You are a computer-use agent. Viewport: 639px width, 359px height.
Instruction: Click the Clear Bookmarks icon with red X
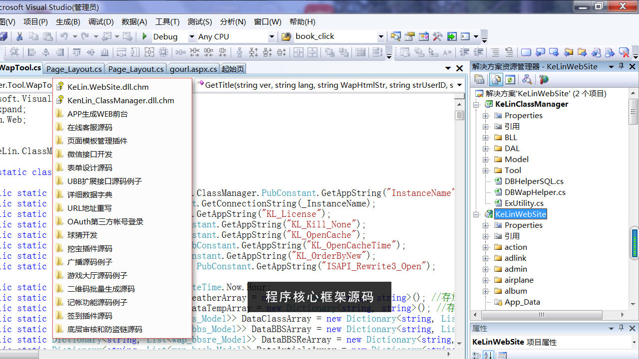click(624, 52)
